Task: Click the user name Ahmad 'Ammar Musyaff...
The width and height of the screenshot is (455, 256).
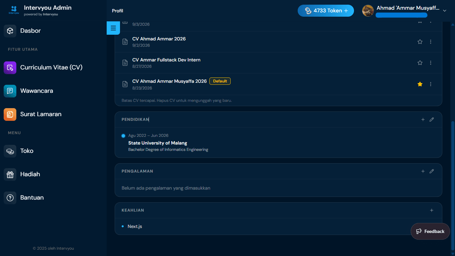Action: click(408, 8)
